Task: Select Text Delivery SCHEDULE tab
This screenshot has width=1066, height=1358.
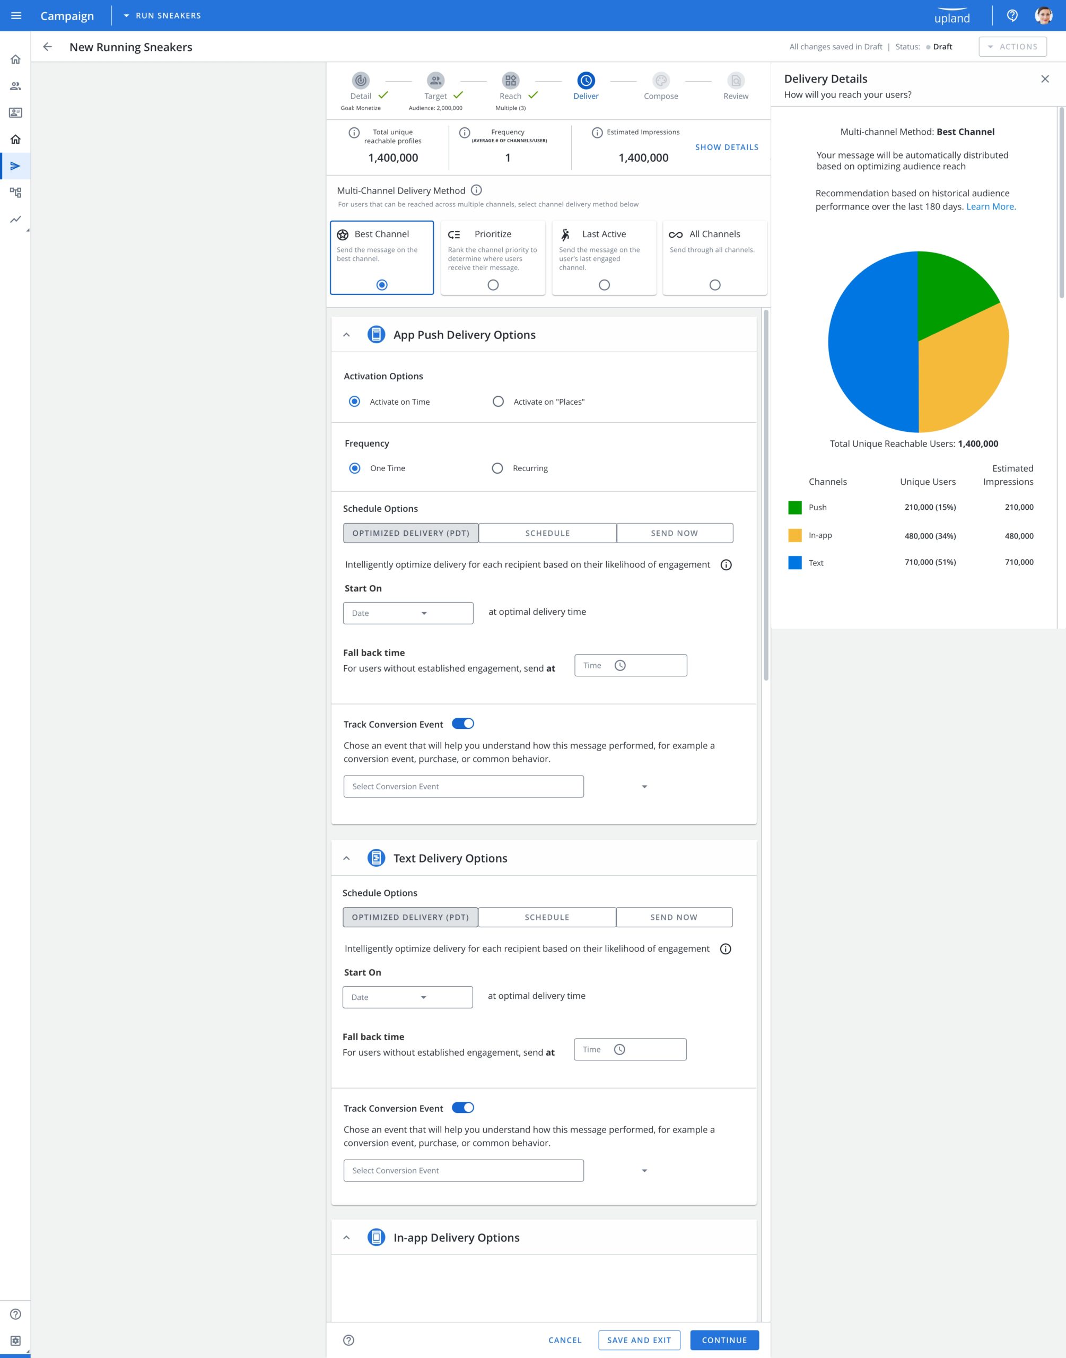Action: 547,917
